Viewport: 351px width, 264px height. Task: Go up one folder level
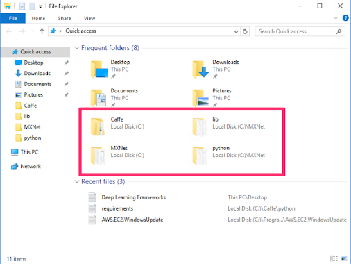pyautogui.click(x=42, y=31)
